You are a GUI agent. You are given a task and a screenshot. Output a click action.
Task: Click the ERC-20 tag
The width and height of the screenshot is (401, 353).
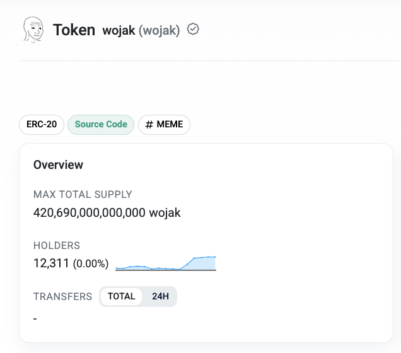(x=42, y=124)
